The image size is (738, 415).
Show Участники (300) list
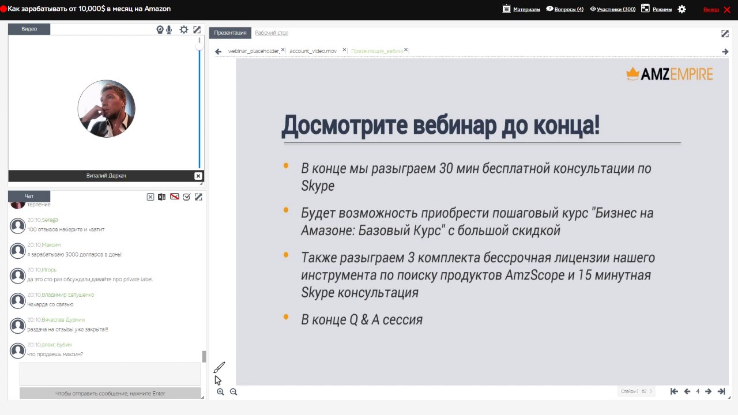[x=616, y=9]
